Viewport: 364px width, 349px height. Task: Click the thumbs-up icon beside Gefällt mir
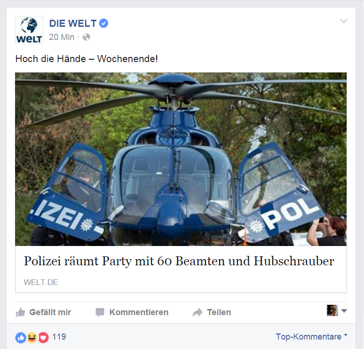click(x=20, y=312)
